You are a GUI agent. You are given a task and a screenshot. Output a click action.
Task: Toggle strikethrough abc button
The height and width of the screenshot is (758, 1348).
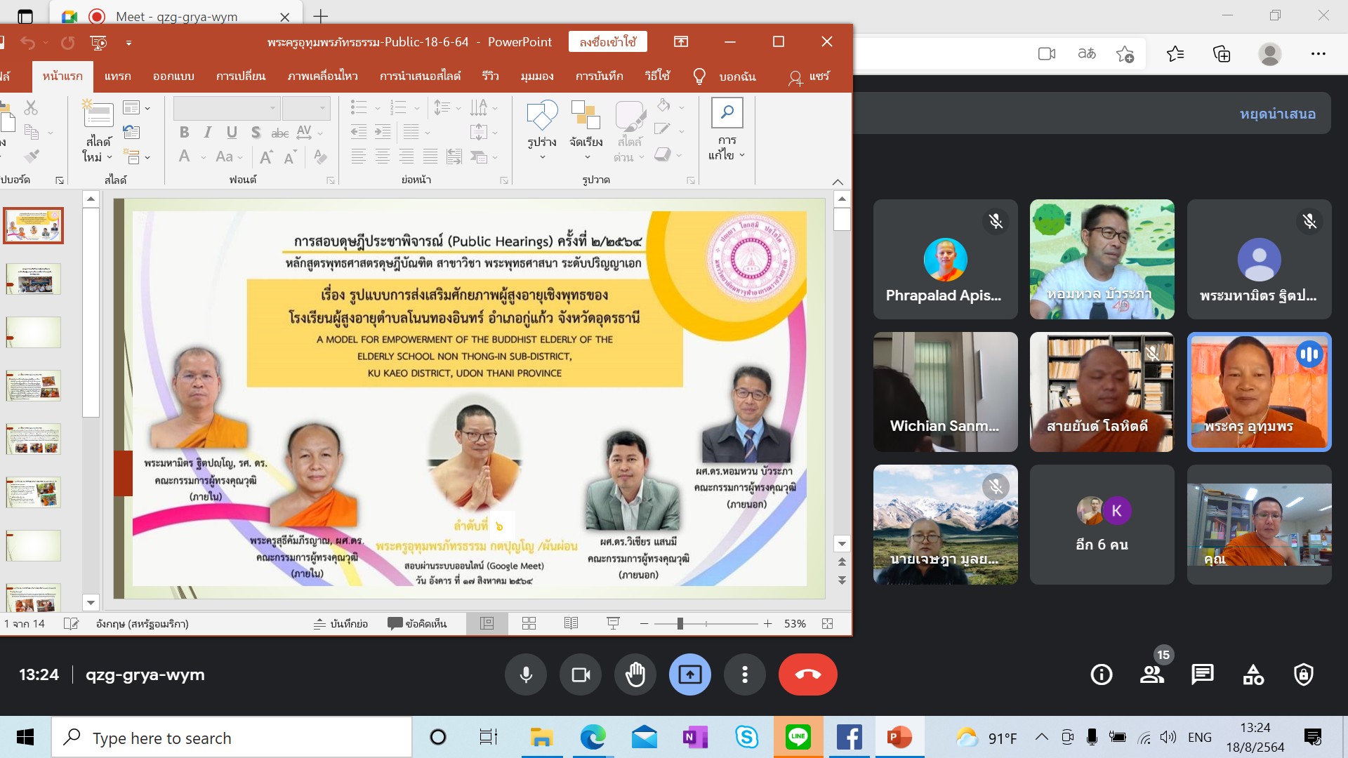[279, 132]
